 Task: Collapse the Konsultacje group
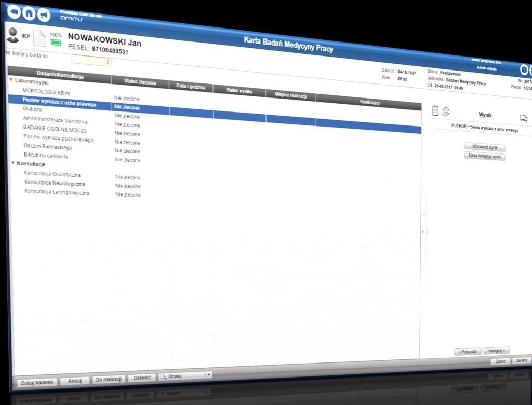(x=13, y=163)
